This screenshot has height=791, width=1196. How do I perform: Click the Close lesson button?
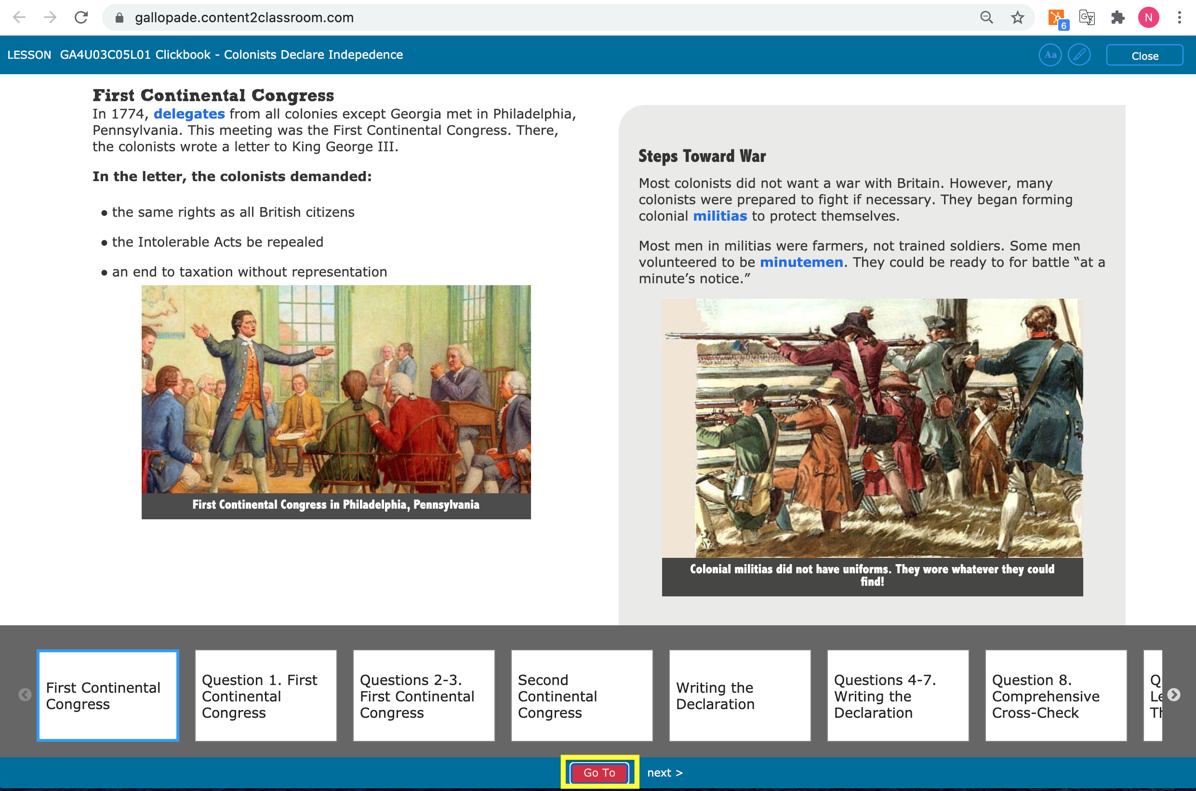(x=1144, y=55)
